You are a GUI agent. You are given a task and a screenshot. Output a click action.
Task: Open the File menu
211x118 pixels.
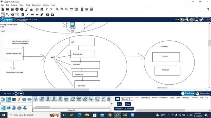pyautogui.click(x=2, y=5)
